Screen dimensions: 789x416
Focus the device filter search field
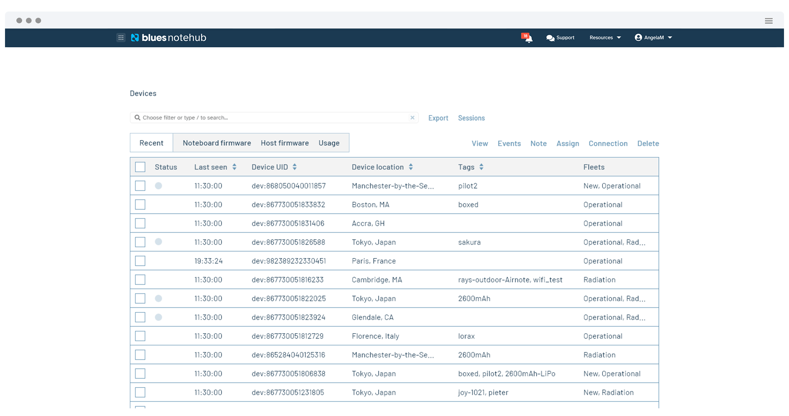coord(274,117)
